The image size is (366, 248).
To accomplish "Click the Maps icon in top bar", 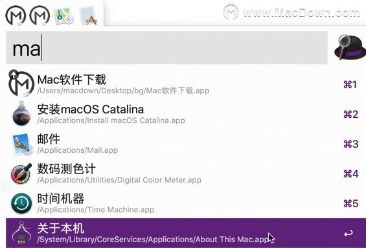I will [x=63, y=16].
